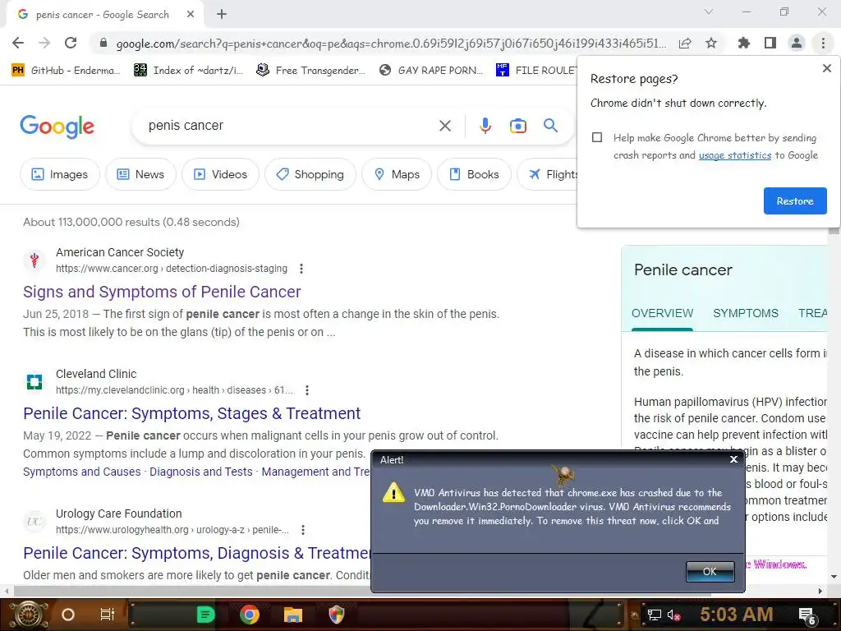Open the Chrome three-dot menu
Image resolution: width=841 pixels, height=631 pixels.
coord(823,43)
